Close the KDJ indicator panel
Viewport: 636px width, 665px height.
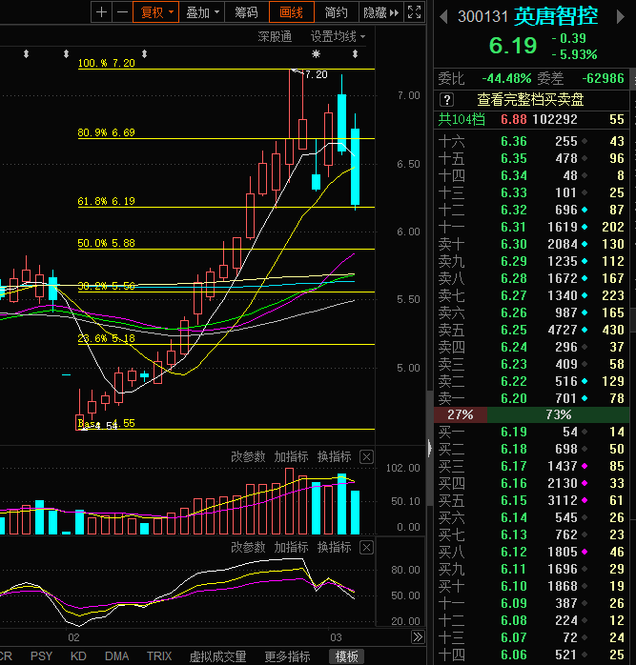click(366, 548)
